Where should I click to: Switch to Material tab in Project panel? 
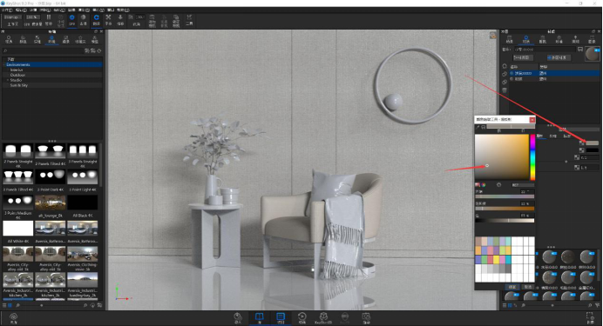(525, 39)
